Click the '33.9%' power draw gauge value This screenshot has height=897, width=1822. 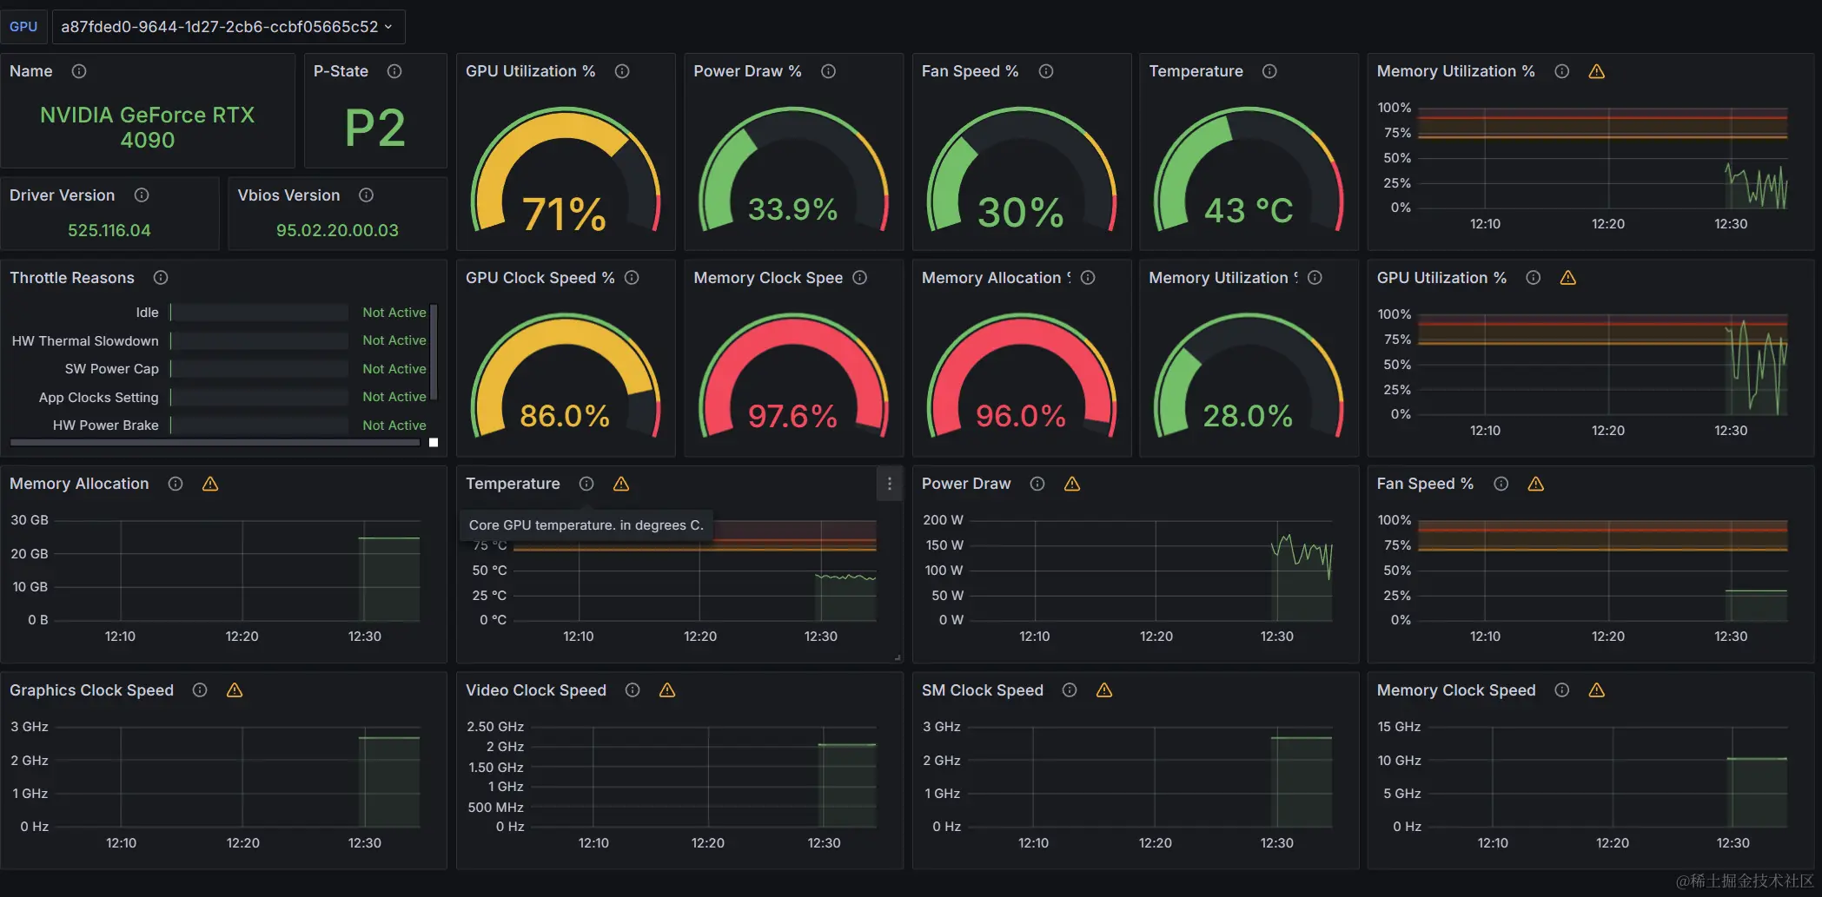tap(792, 209)
